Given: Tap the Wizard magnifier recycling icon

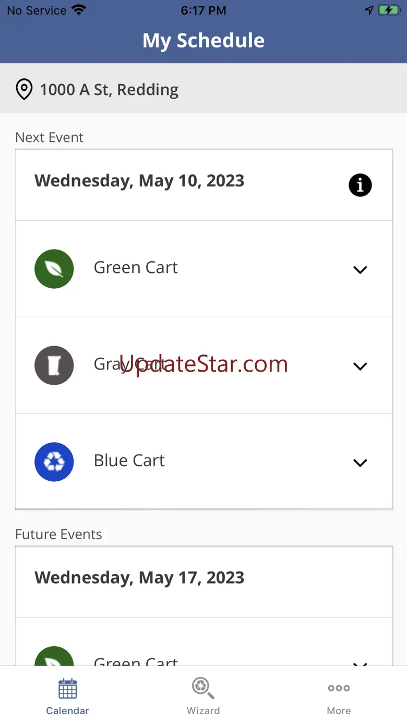Looking at the screenshot, I should [203, 688].
